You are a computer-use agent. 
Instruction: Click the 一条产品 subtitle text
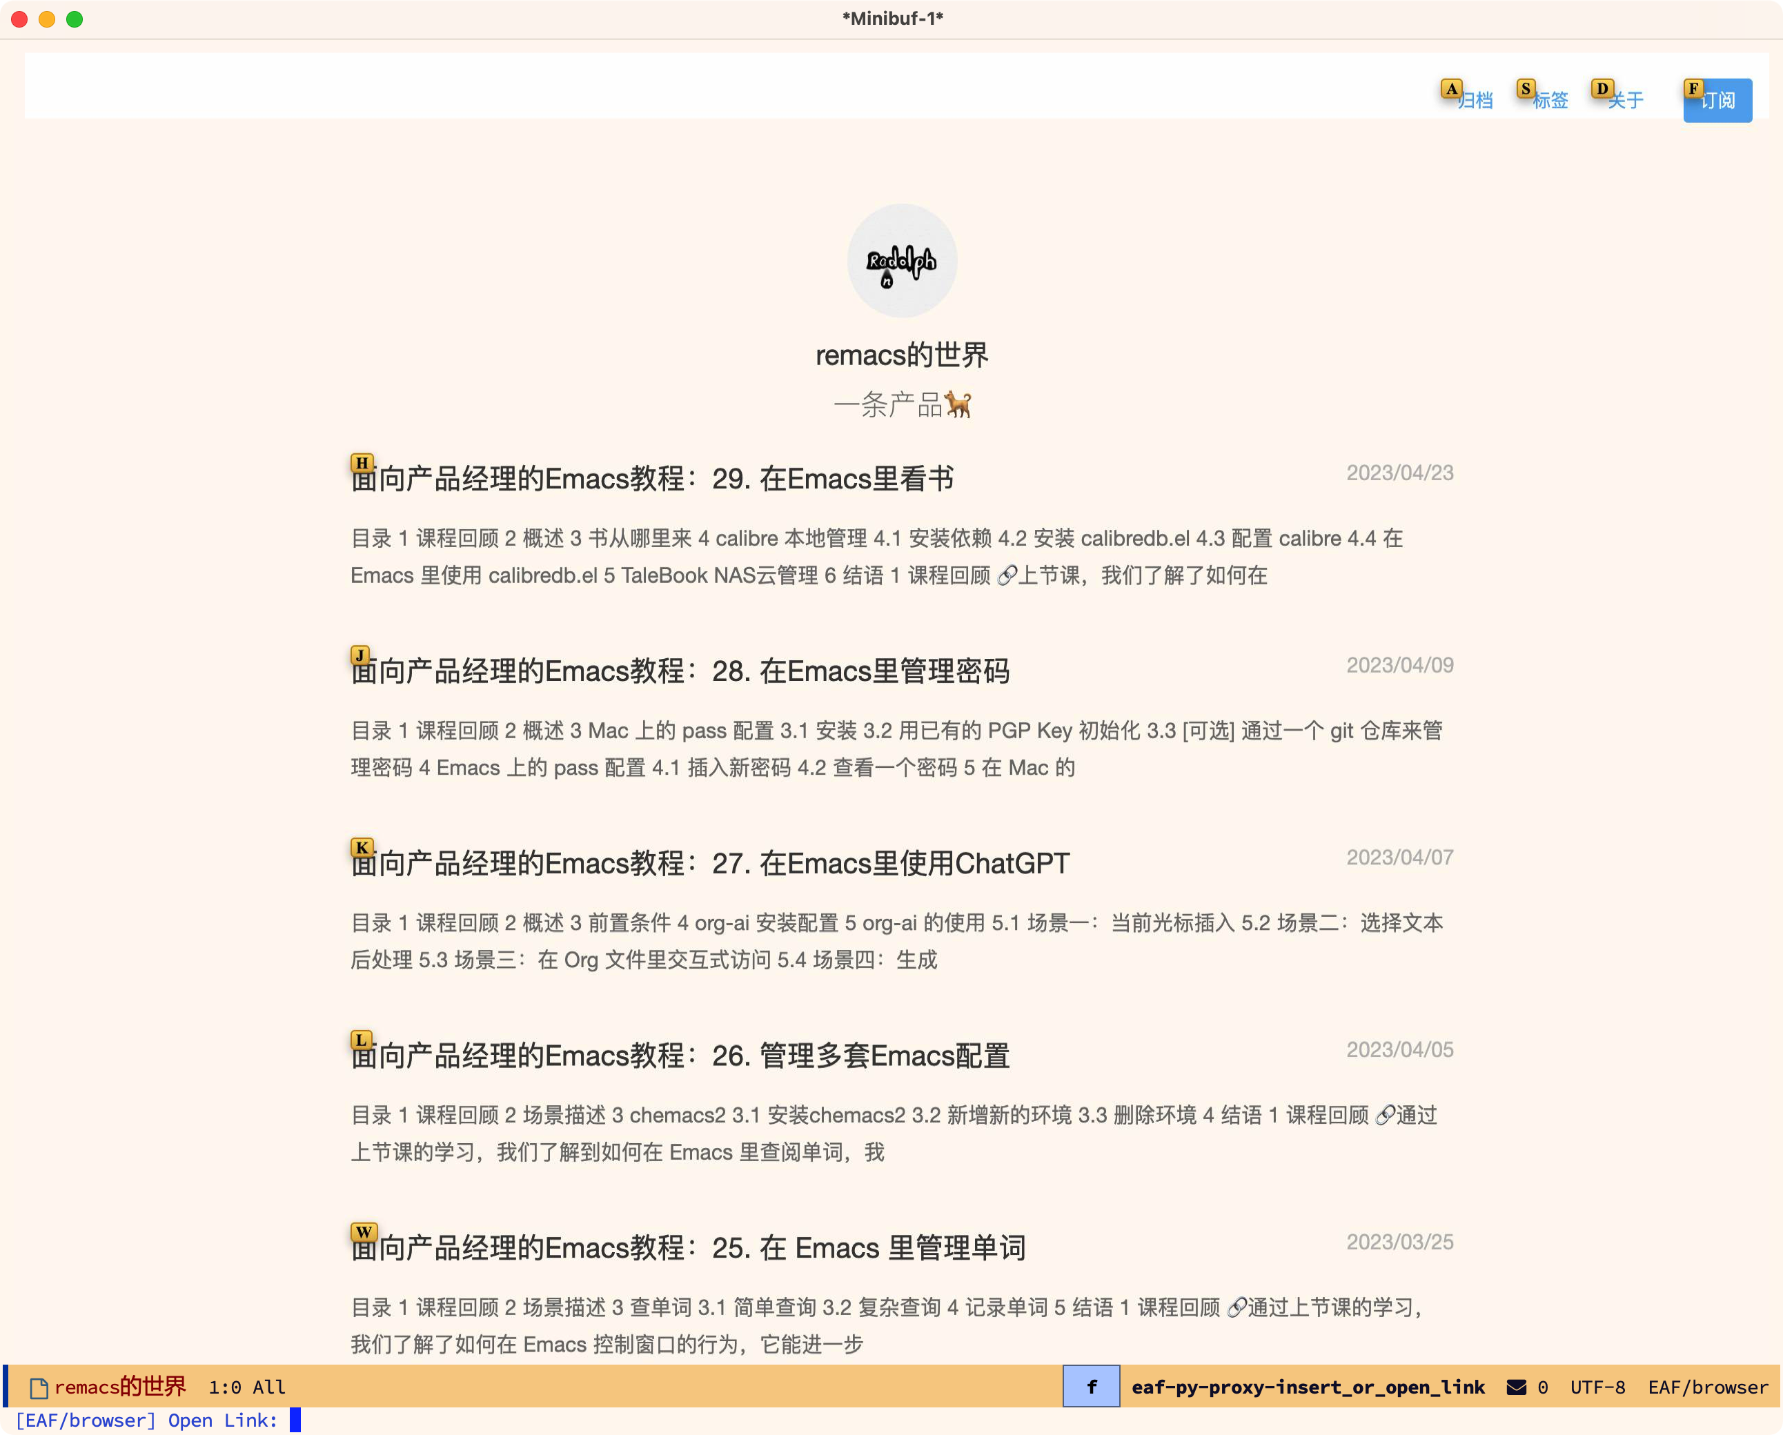(903, 404)
